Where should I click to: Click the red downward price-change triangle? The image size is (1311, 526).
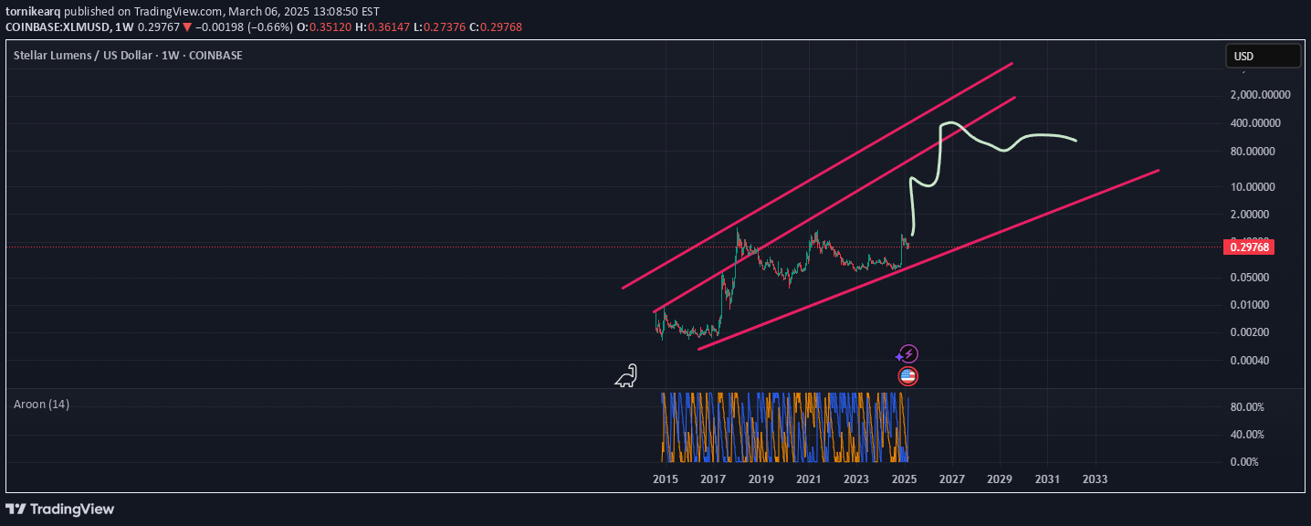click(x=187, y=27)
